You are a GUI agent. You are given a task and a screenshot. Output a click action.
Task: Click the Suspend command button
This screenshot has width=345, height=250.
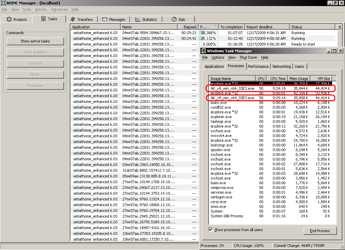click(x=35, y=63)
